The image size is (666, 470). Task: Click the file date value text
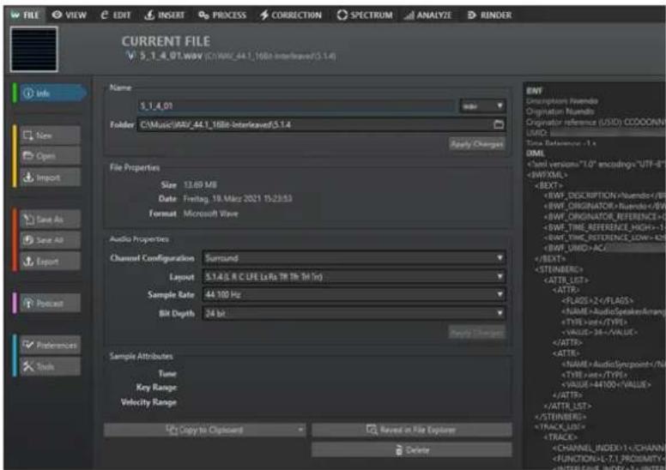tap(238, 199)
